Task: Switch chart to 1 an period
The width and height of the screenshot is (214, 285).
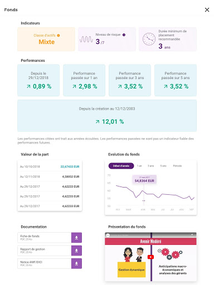Action: click(x=139, y=166)
